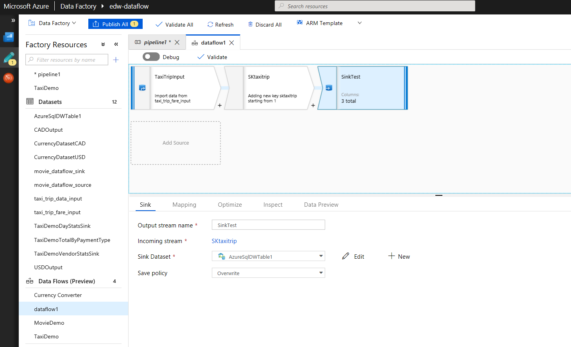Open the Data Preview tab
The image size is (571, 347).
click(321, 205)
